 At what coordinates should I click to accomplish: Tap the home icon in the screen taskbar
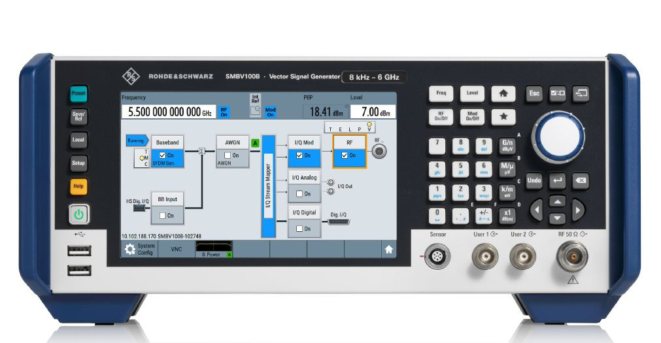pyautogui.click(x=388, y=249)
